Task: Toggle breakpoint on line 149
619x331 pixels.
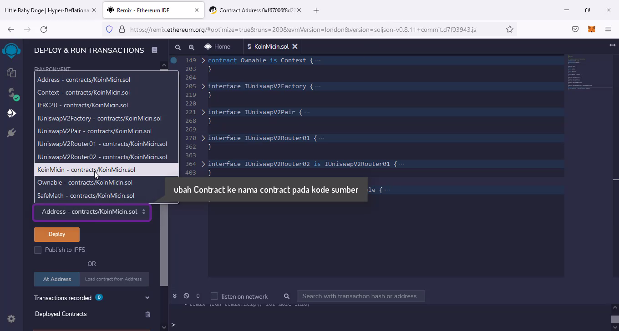Action: pos(174,60)
